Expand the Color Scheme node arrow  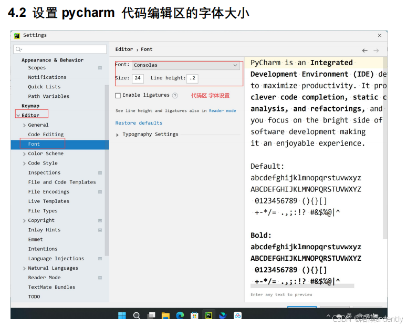point(24,154)
